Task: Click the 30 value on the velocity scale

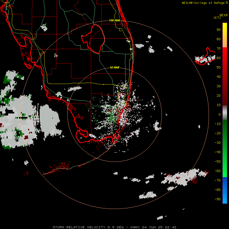Action: point(219,86)
